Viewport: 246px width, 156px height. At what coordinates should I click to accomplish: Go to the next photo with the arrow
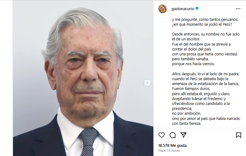147,83
